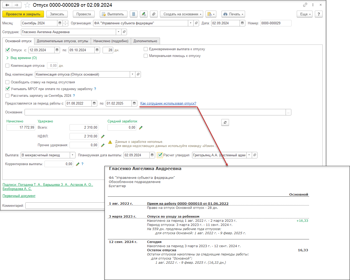Enable Единовременная выплата к отпуску

(x=146, y=49)
